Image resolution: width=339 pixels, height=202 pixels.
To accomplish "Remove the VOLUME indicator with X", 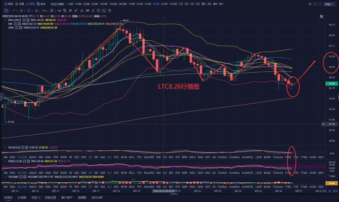I will coord(25,177).
